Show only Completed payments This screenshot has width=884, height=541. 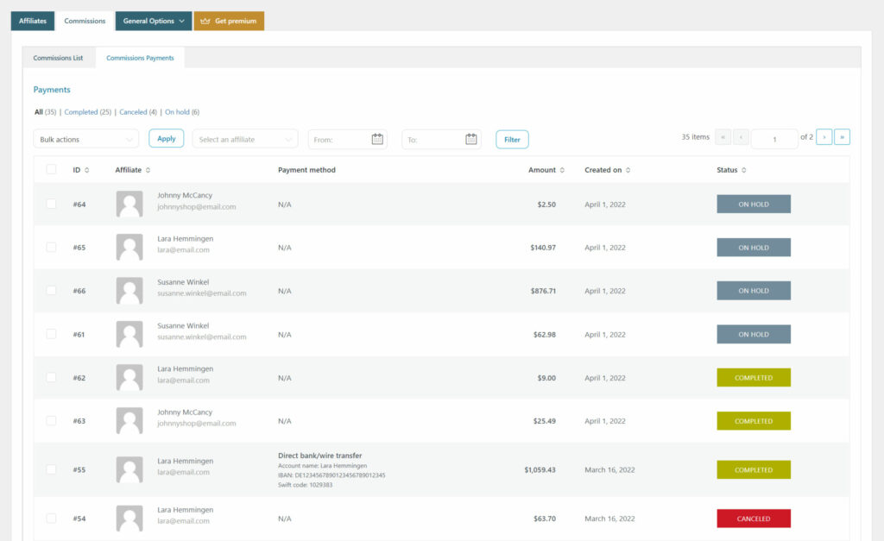tap(81, 112)
